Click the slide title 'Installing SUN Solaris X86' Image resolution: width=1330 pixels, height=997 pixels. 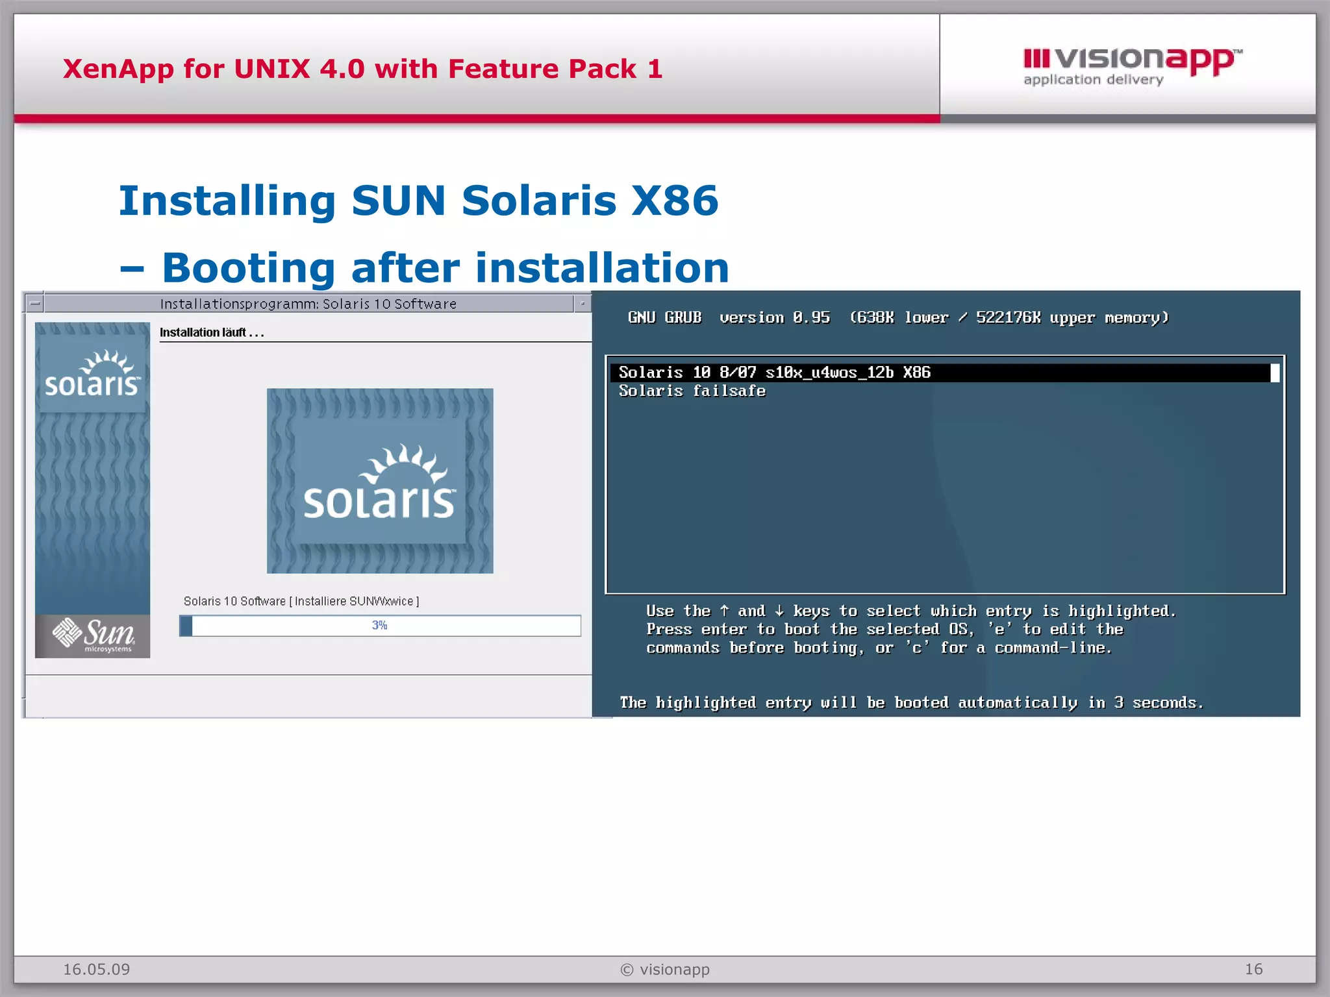point(418,201)
